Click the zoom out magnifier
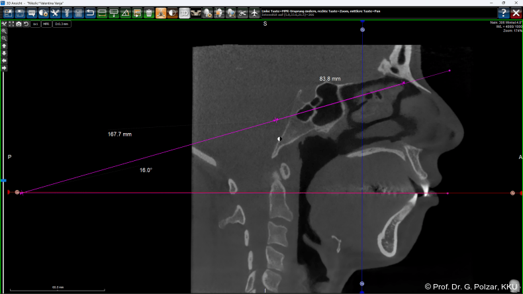The image size is (523, 294). (4, 38)
